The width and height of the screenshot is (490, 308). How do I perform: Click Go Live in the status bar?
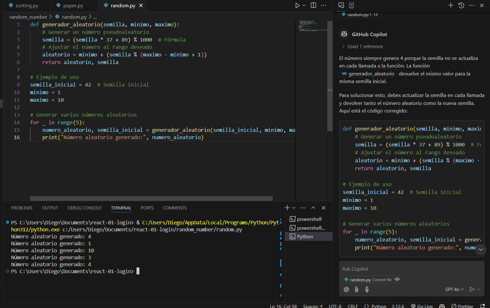[x=422, y=306]
